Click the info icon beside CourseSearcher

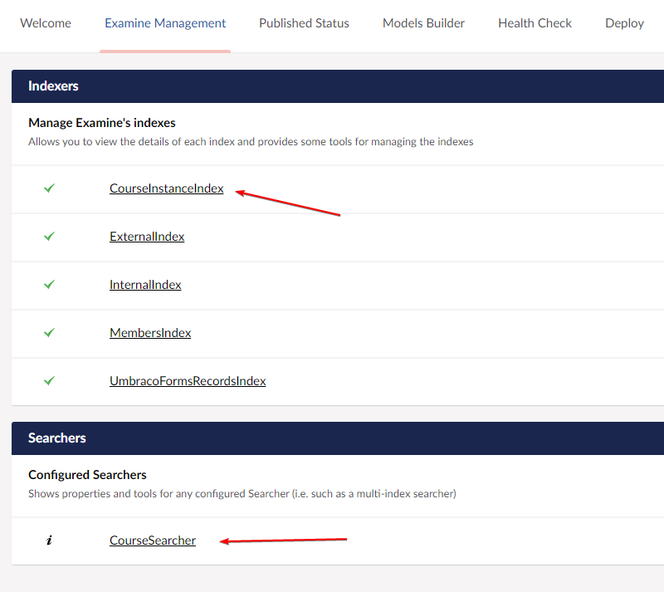tap(49, 541)
